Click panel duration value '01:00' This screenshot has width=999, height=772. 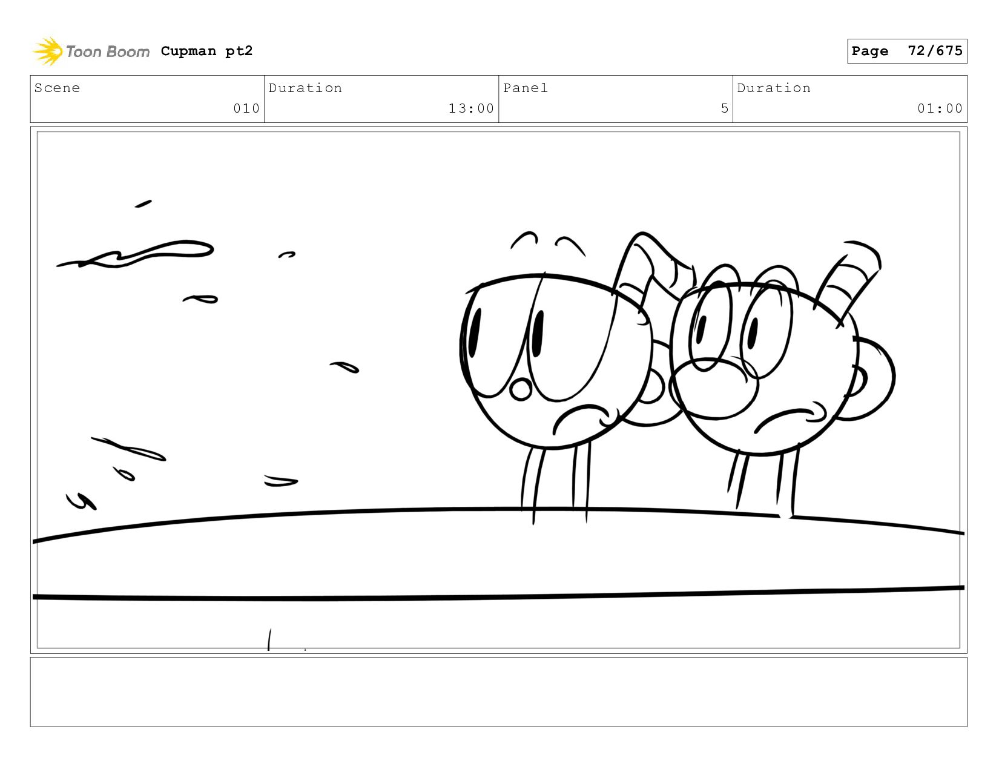coord(940,108)
